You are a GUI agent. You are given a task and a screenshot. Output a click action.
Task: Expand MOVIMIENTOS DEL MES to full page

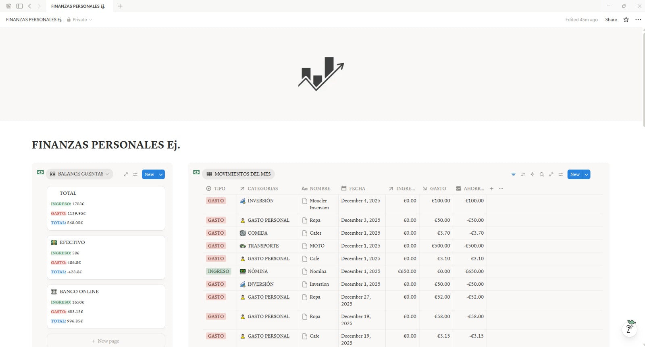pos(551,174)
